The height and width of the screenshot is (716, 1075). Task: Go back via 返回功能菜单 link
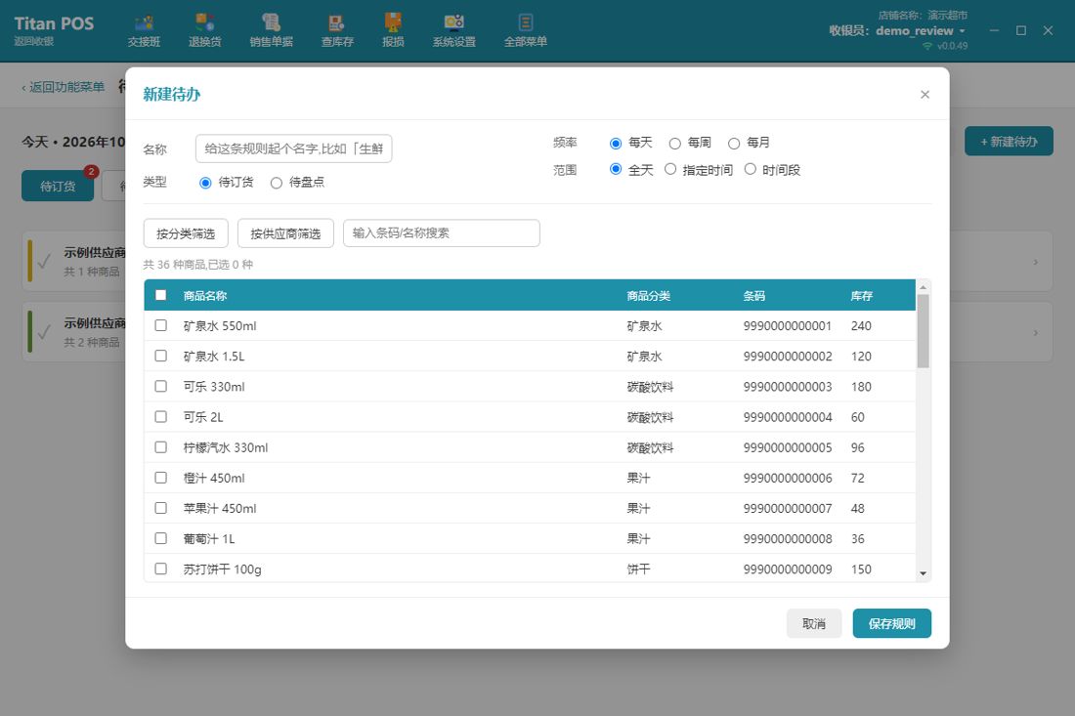64,87
